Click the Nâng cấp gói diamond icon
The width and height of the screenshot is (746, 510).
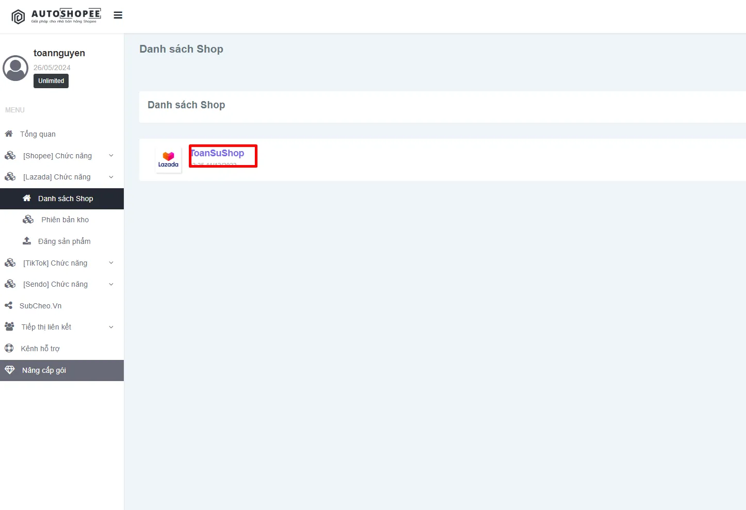tap(10, 370)
